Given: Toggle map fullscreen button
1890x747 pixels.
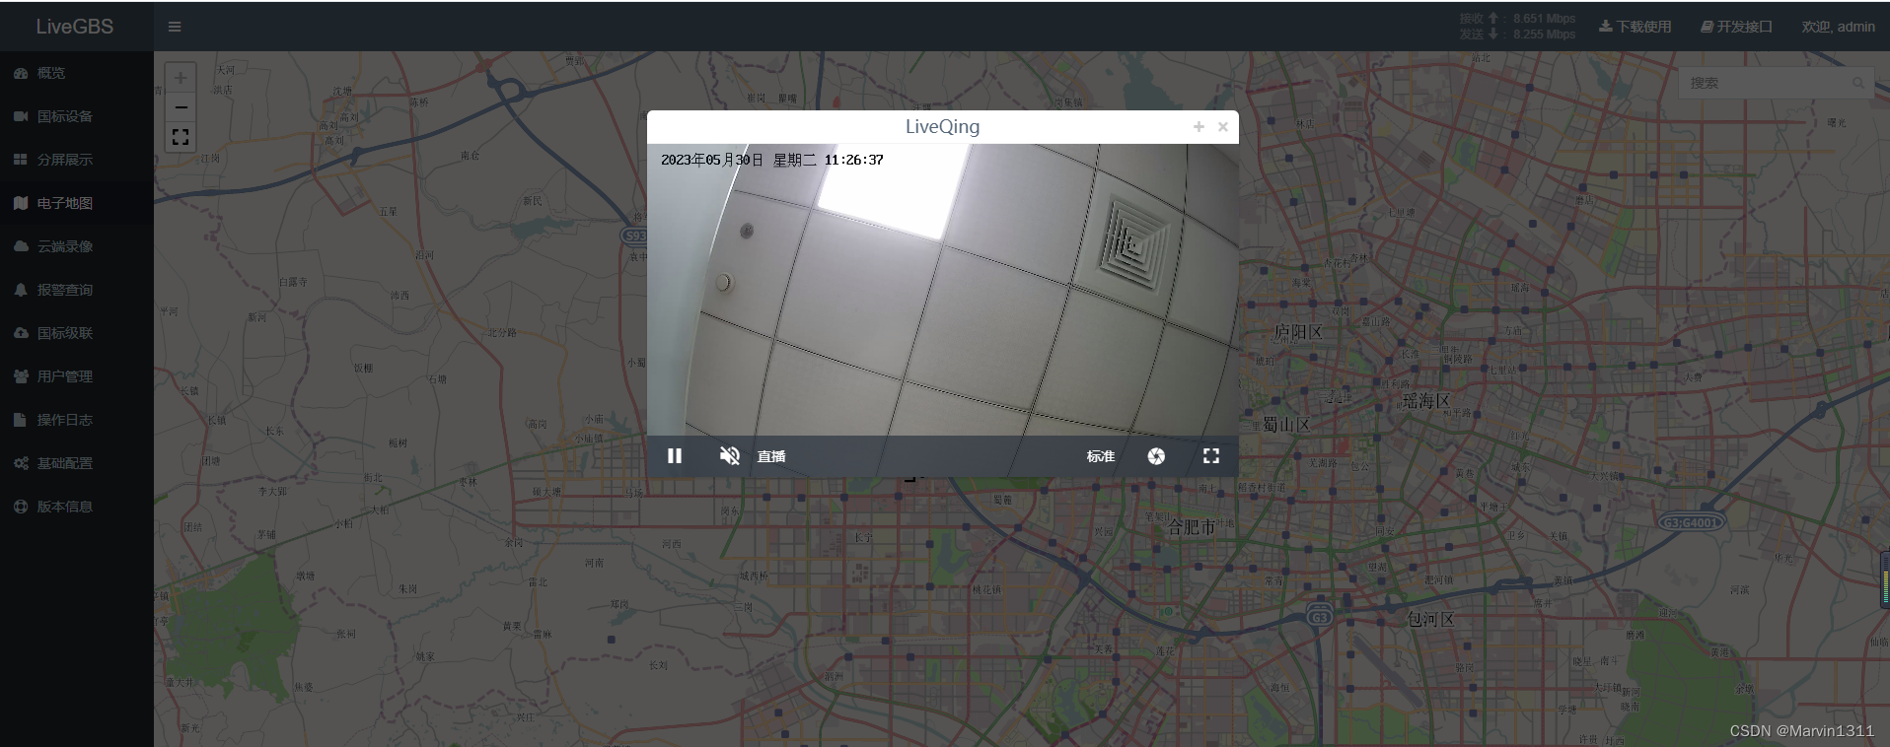Looking at the screenshot, I should pyautogui.click(x=181, y=137).
